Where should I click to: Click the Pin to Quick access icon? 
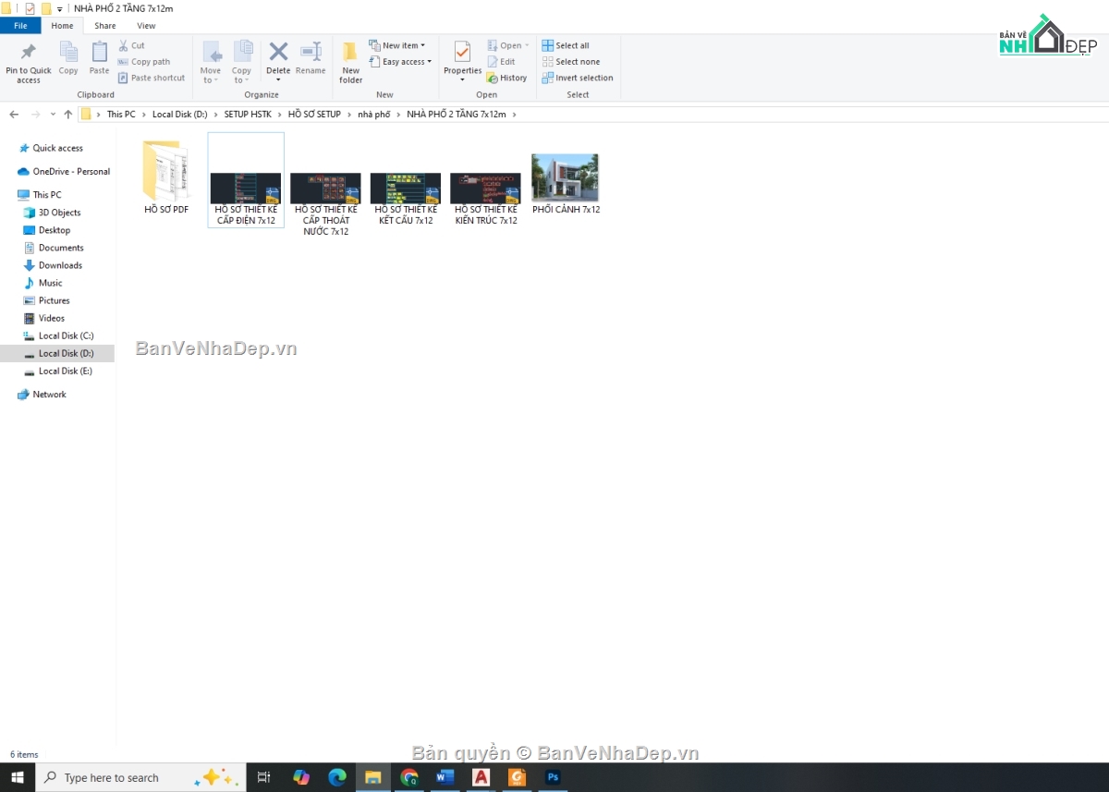tap(29, 53)
